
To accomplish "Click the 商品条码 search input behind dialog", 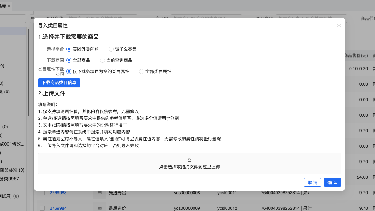I will tap(311, 19).
